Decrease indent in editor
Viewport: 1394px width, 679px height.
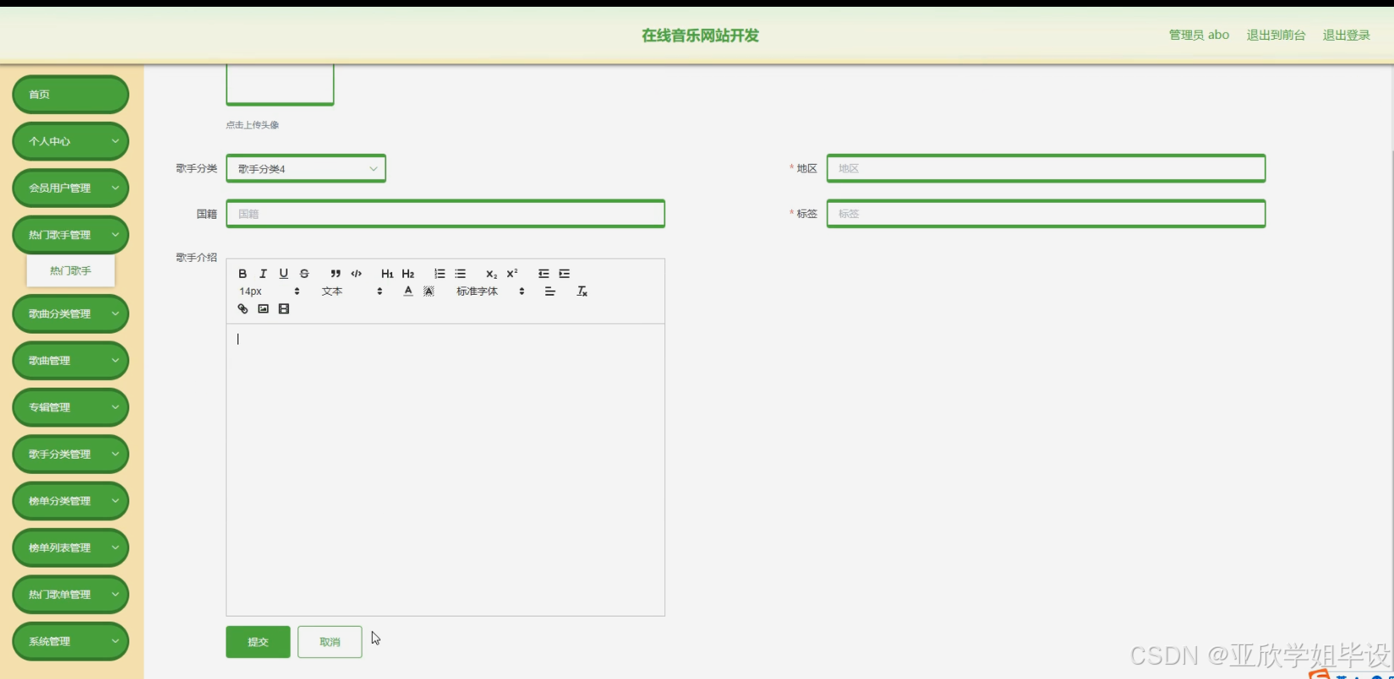544,274
